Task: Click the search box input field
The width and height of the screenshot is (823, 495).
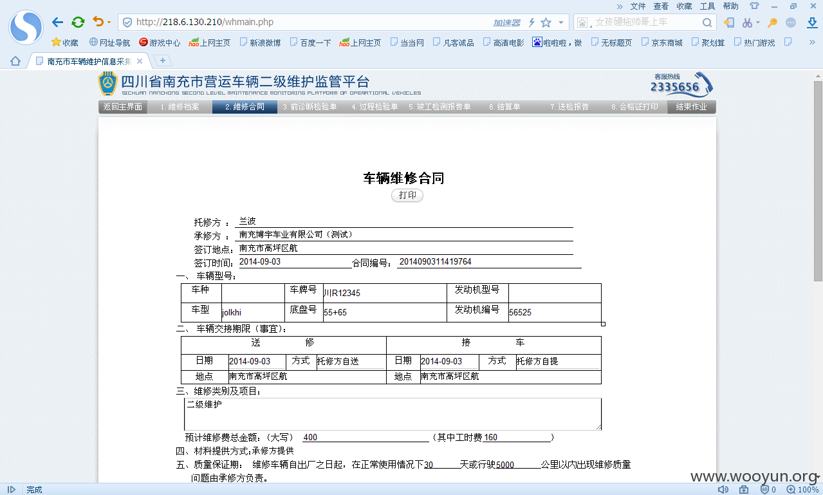Action: (x=646, y=22)
